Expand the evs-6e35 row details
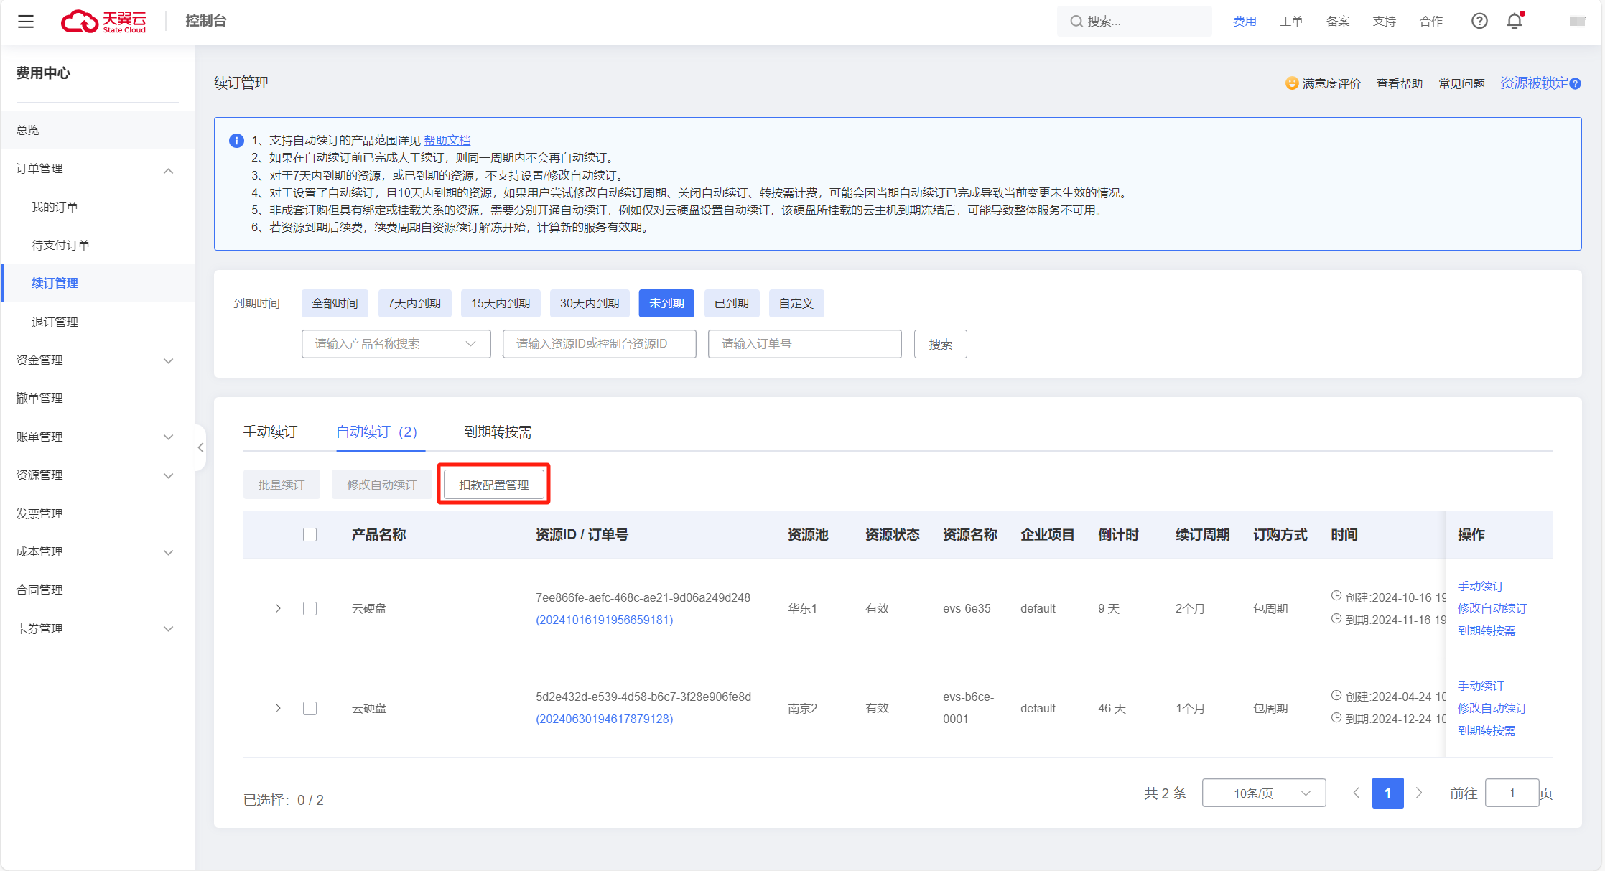The height and width of the screenshot is (871, 1605). [x=278, y=608]
